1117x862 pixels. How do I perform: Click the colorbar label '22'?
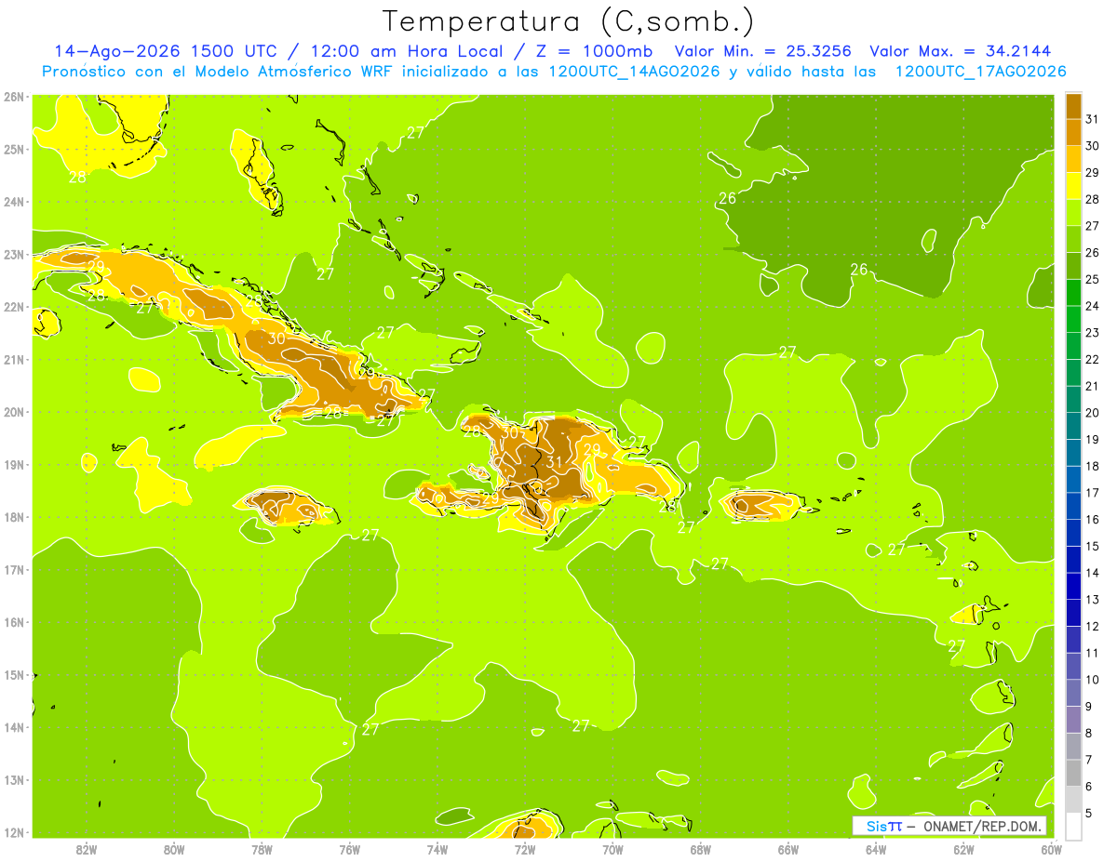[x=1093, y=359]
